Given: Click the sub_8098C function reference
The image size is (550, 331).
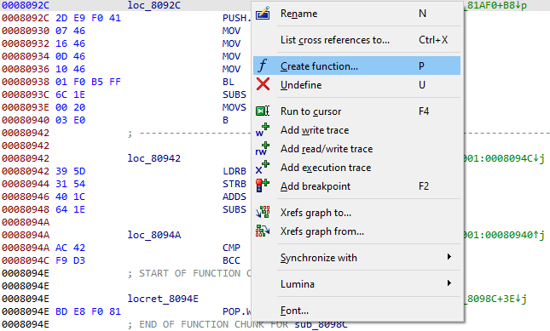Looking at the screenshot, I should (x=321, y=324).
